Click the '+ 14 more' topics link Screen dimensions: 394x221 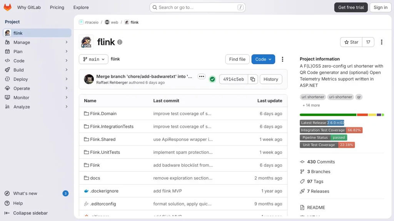coord(311,105)
